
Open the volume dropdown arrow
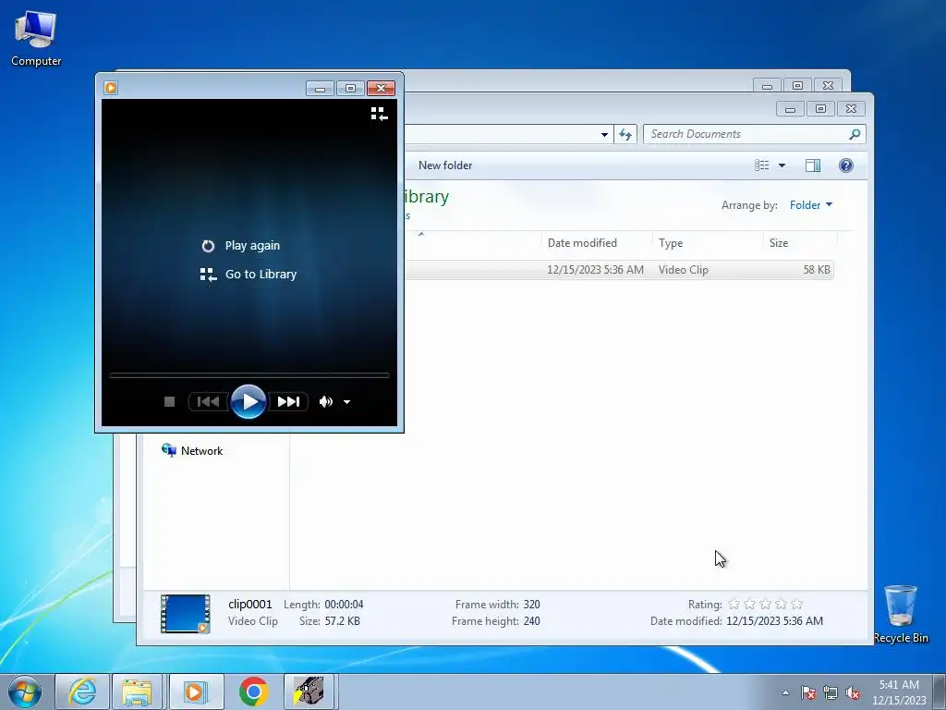(347, 402)
